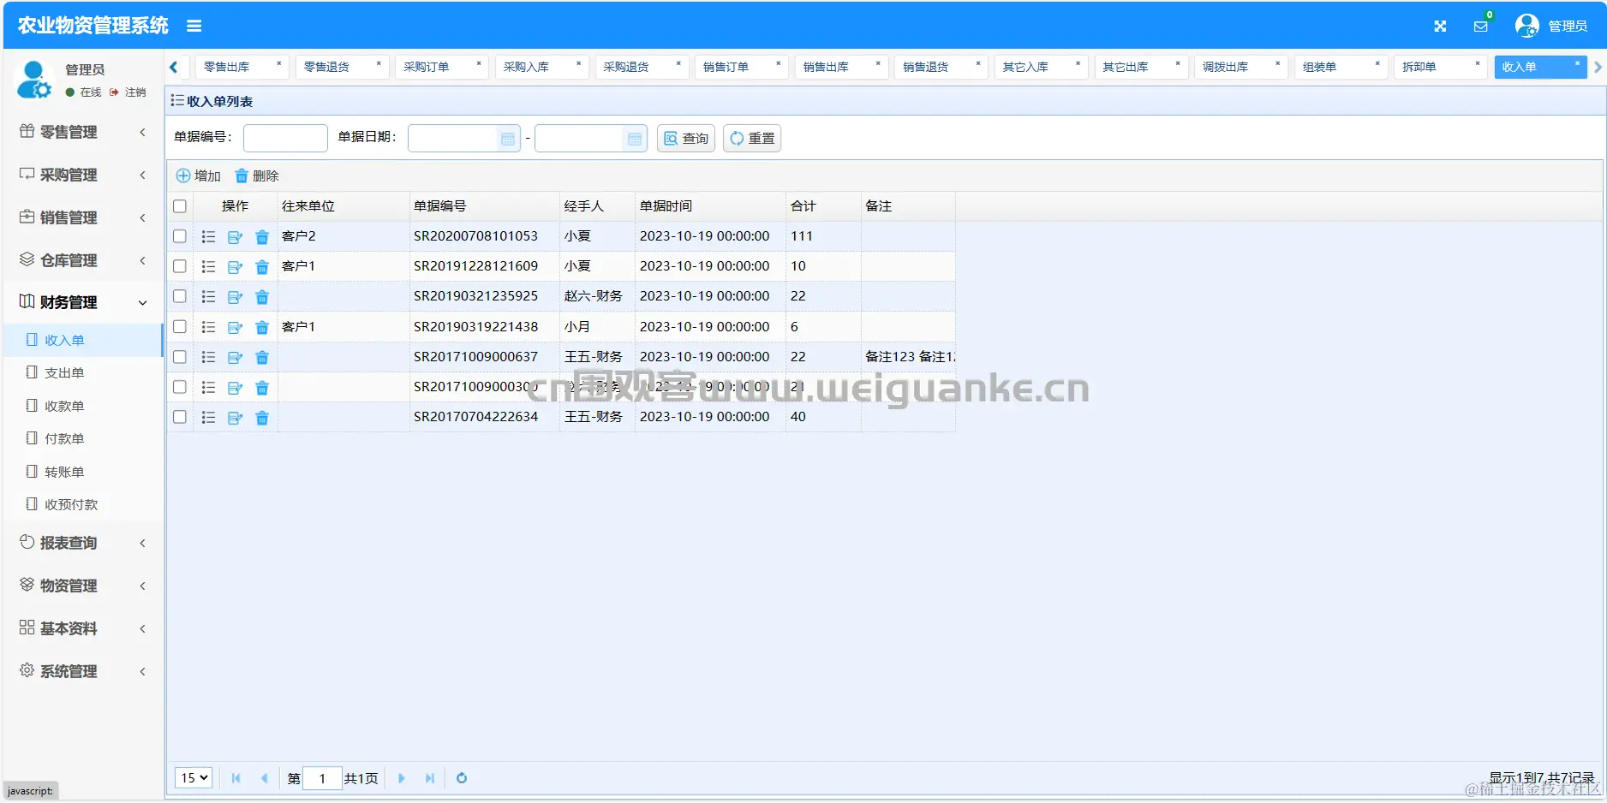This screenshot has width=1607, height=803.
Task: Focus the 单据编号 input field
Action: [x=285, y=138]
